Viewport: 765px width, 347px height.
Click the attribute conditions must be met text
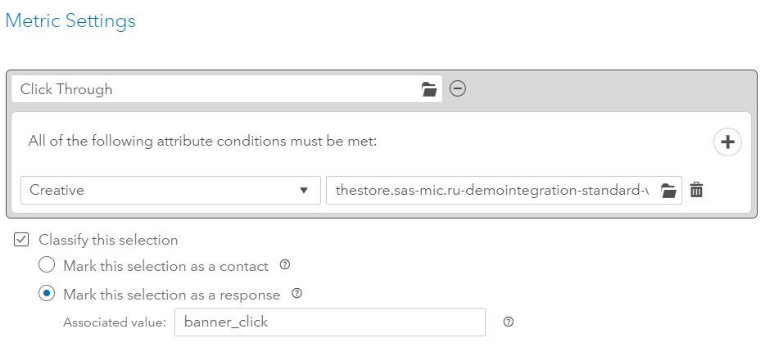(202, 141)
